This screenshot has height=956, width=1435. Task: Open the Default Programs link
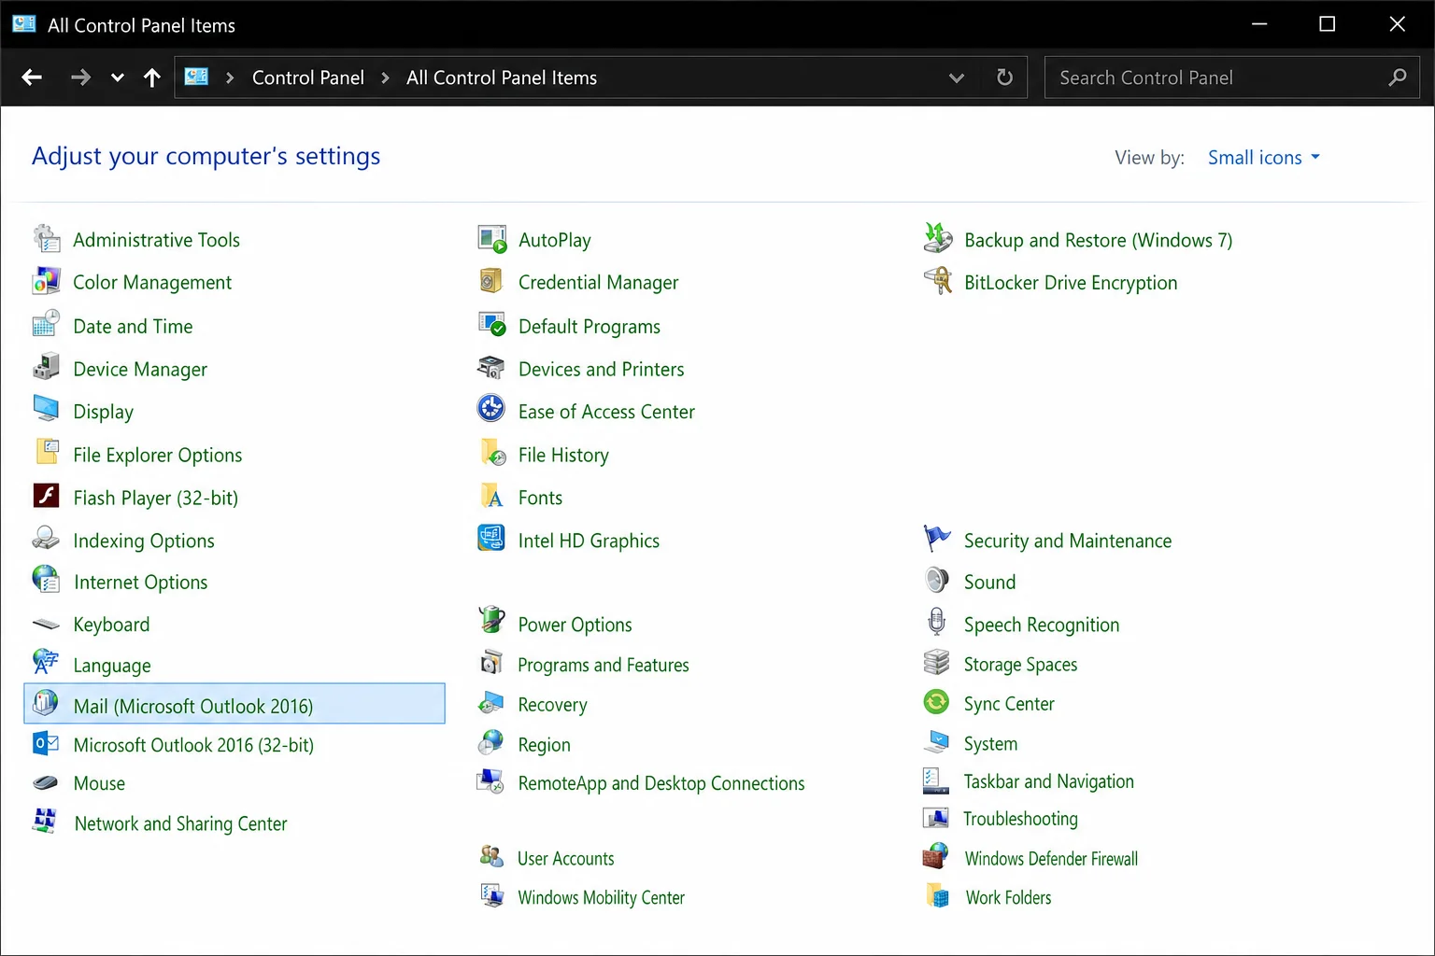(x=590, y=327)
